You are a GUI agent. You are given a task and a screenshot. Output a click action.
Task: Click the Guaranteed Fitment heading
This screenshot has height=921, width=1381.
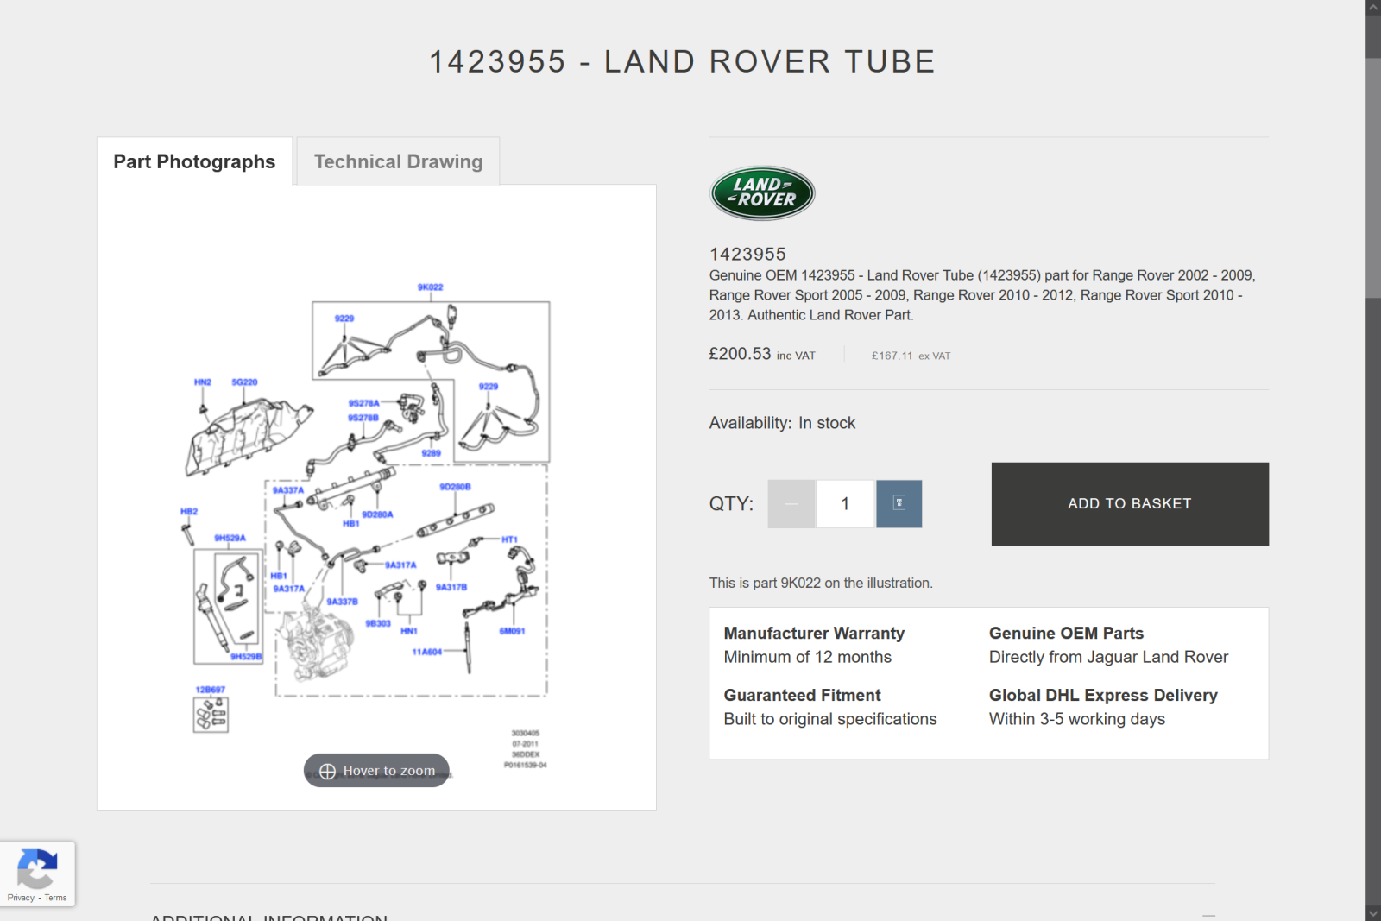(x=802, y=695)
